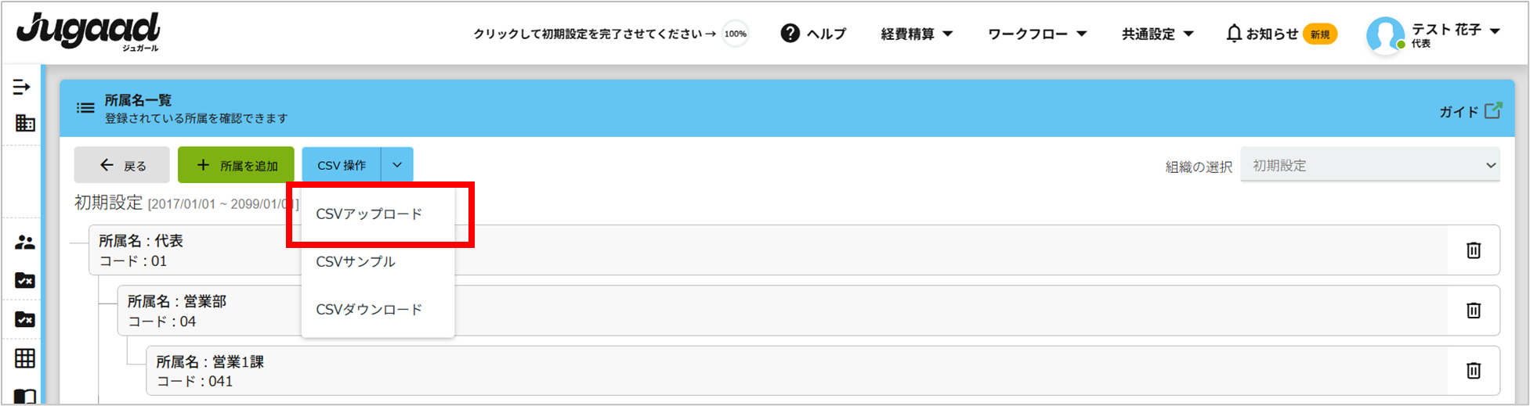Click the 戻る back button

(122, 166)
